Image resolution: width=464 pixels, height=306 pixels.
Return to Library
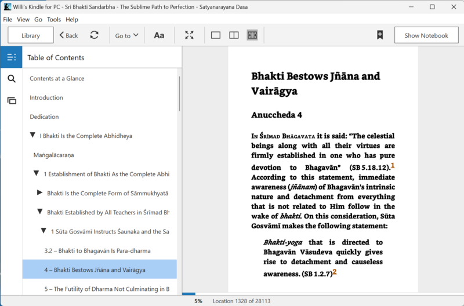(x=31, y=35)
